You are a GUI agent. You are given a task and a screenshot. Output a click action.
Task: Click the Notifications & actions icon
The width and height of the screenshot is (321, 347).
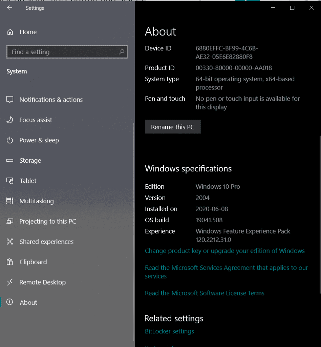(x=10, y=99)
